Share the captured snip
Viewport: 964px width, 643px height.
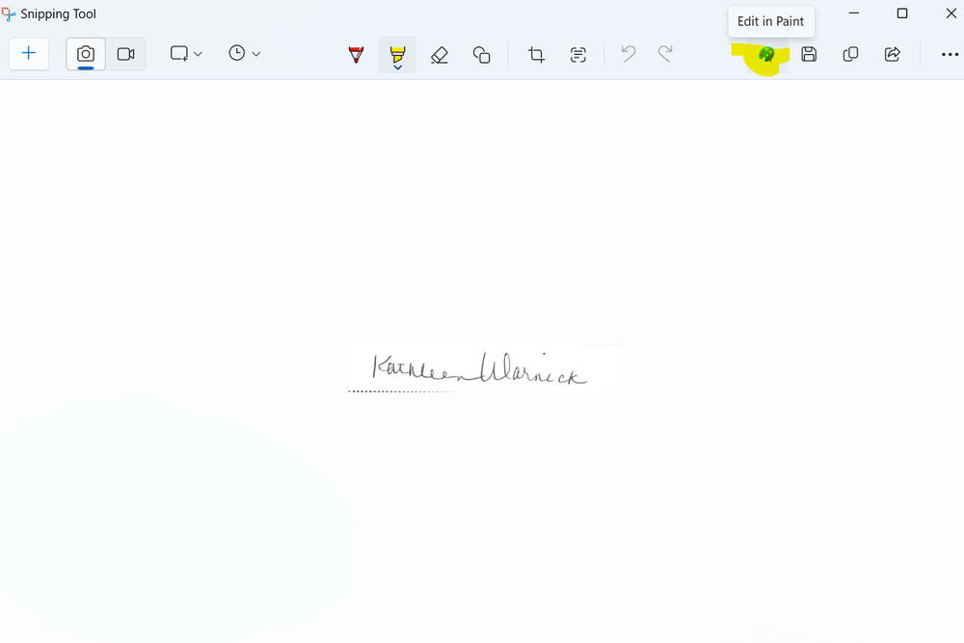pyautogui.click(x=893, y=55)
